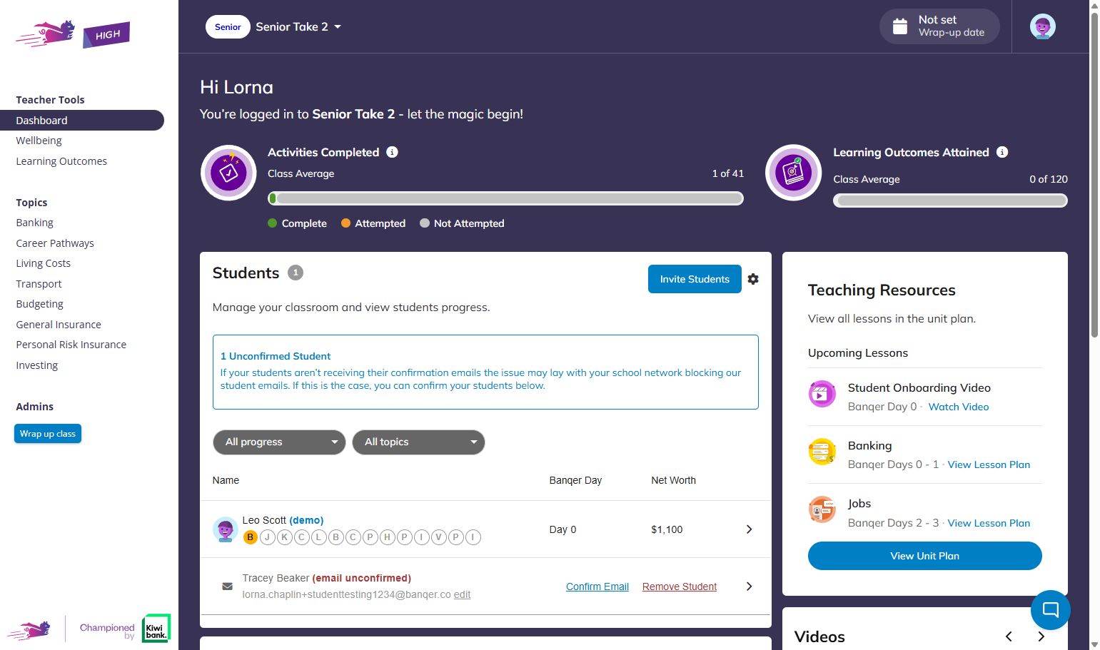Click the Learning Outcomes progress bar
Screen dimensions: 1100x650
[950, 200]
